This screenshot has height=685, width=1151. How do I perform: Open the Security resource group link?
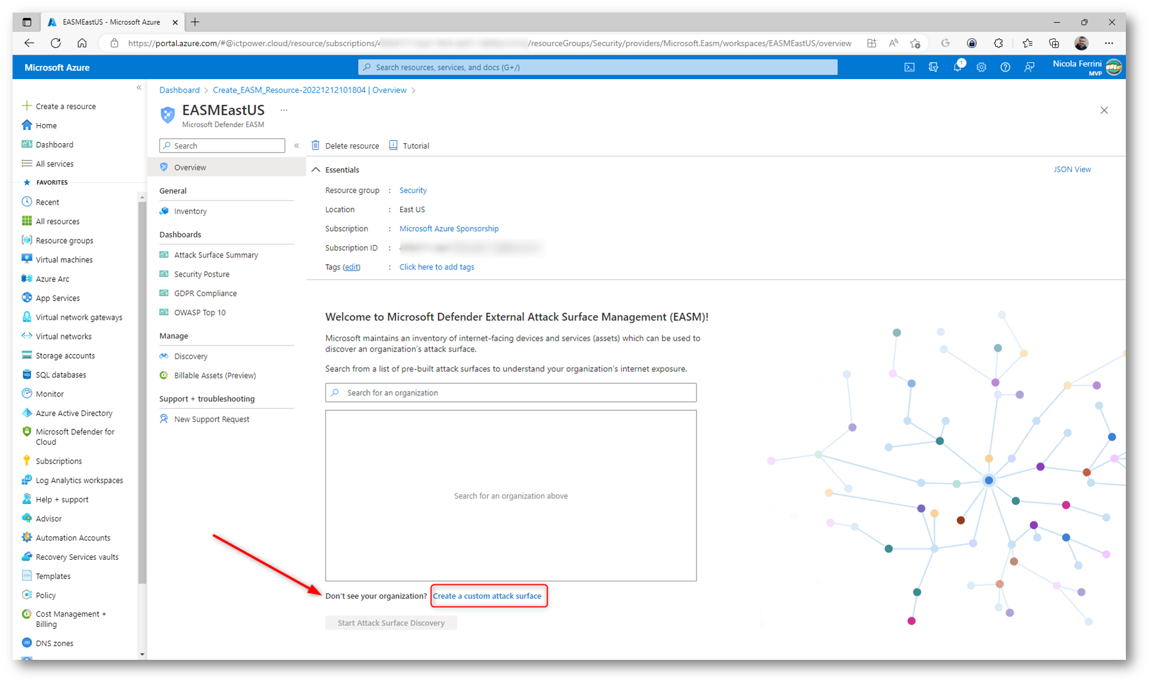pos(413,190)
